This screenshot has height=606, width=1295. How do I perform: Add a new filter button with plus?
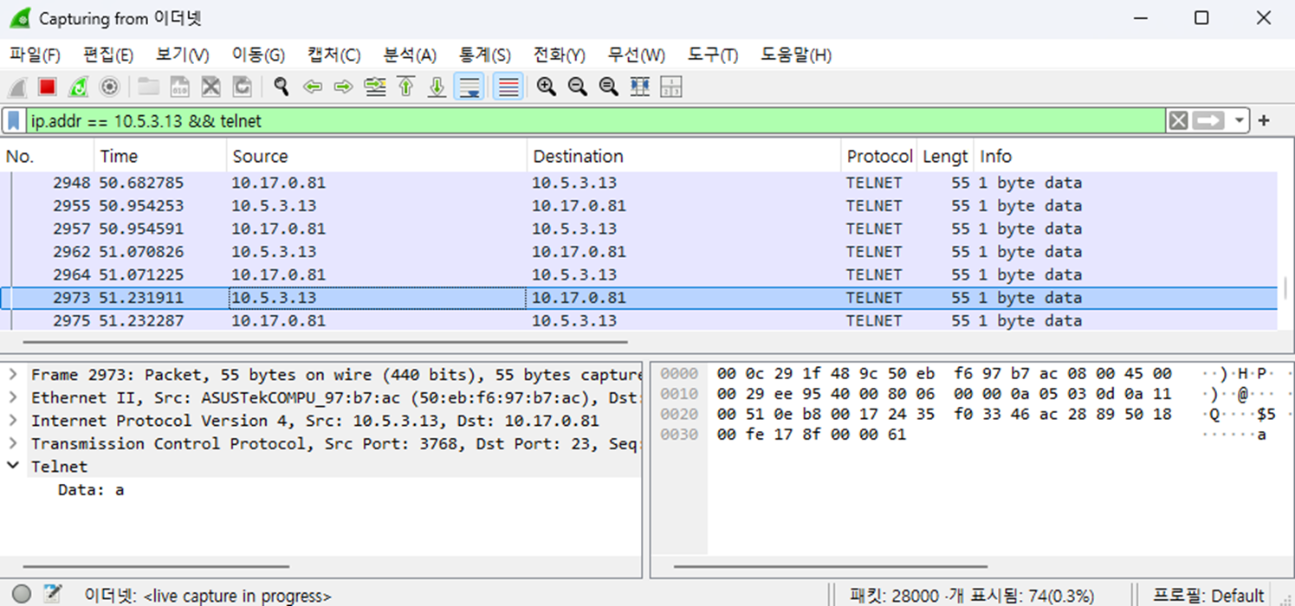1264,120
